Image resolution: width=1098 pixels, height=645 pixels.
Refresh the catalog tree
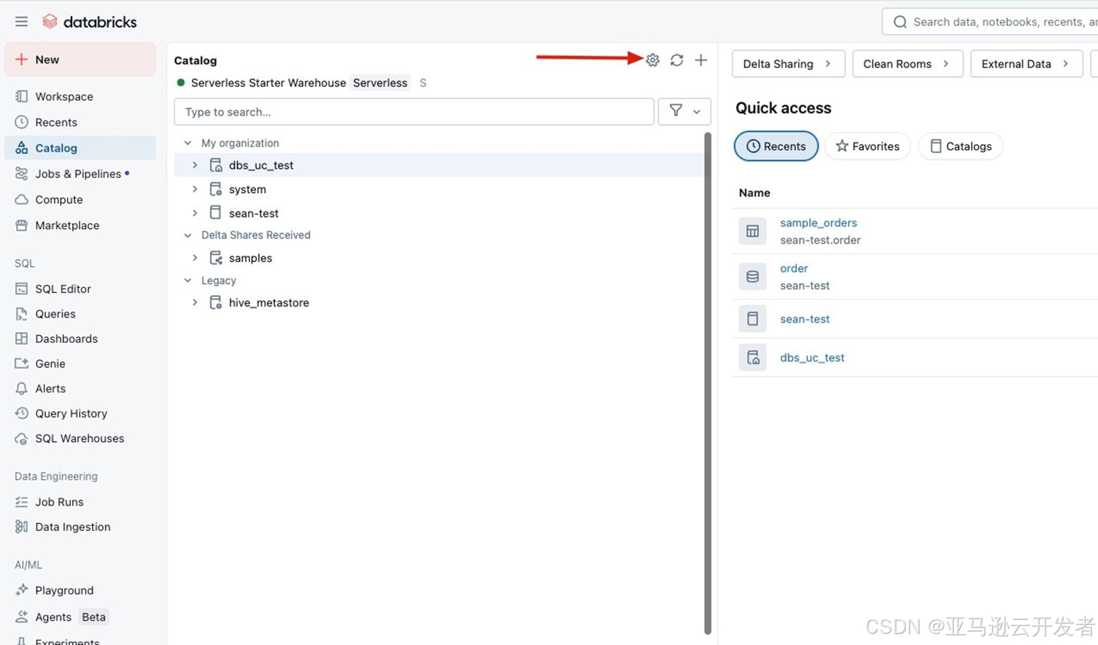(x=677, y=60)
